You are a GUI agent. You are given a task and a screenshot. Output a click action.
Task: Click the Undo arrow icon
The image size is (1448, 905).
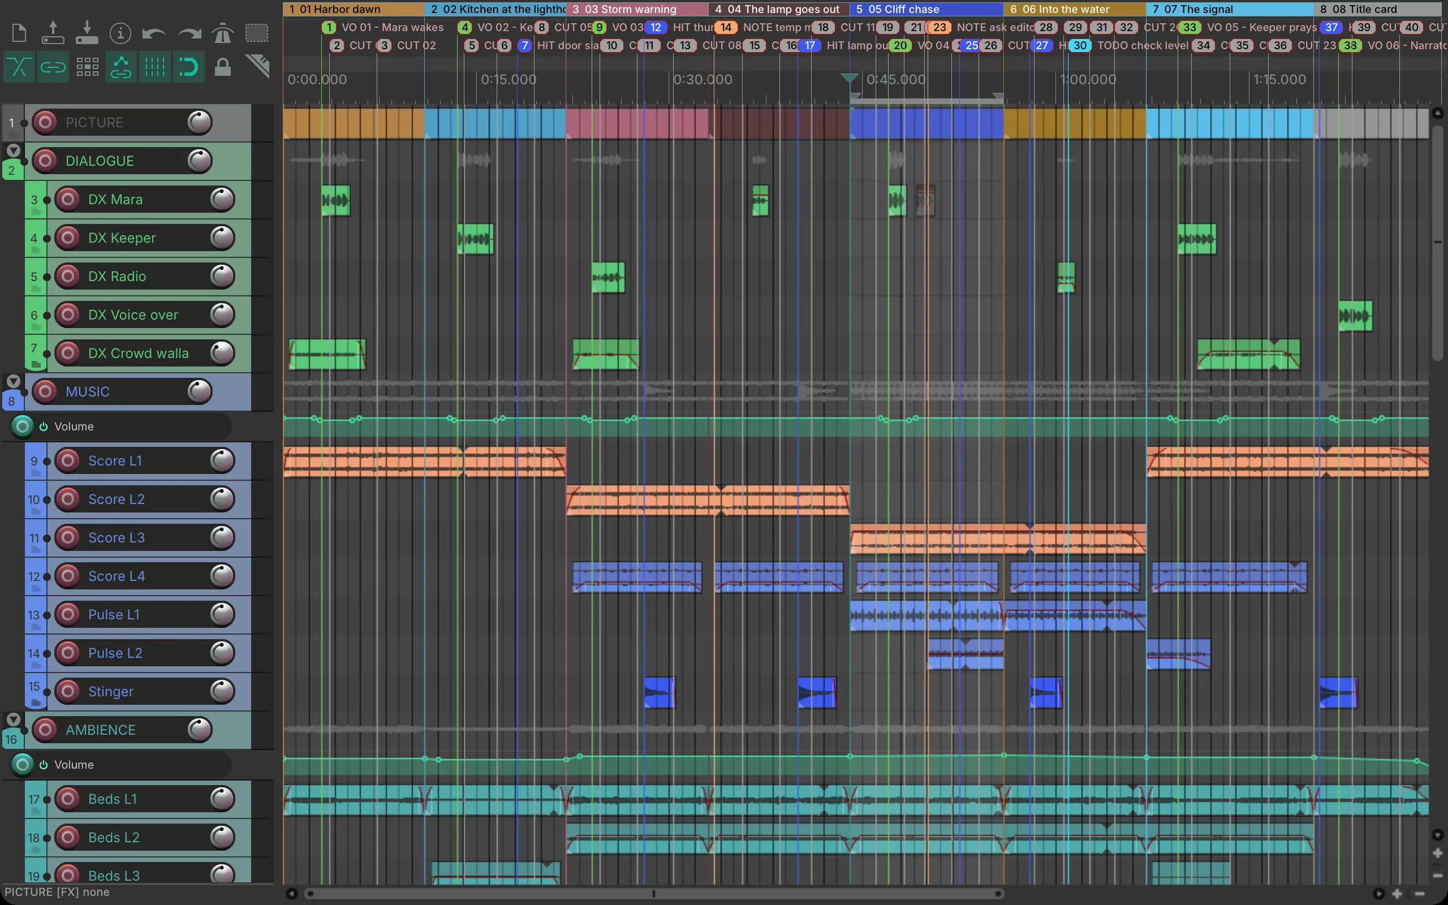tap(154, 33)
